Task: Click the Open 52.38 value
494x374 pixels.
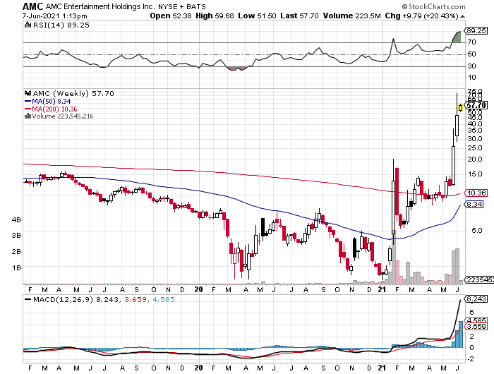Action: tap(171, 16)
